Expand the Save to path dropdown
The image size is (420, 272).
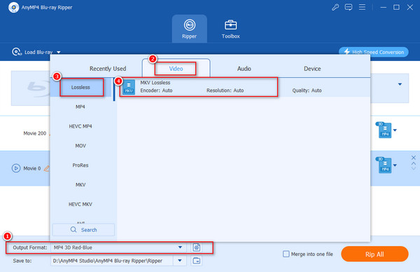click(180, 261)
